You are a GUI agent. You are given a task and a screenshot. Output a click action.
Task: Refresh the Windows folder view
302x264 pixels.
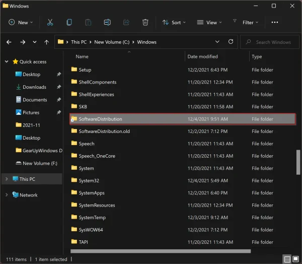[x=231, y=42]
